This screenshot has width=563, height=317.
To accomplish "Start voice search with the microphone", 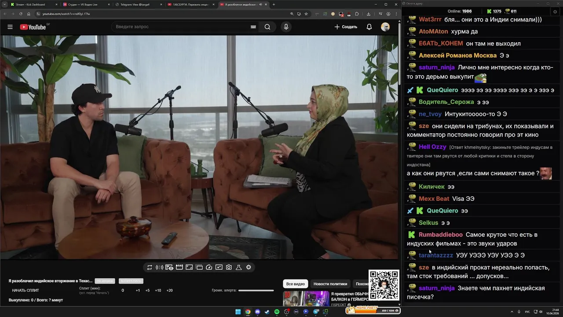I will coord(286,27).
